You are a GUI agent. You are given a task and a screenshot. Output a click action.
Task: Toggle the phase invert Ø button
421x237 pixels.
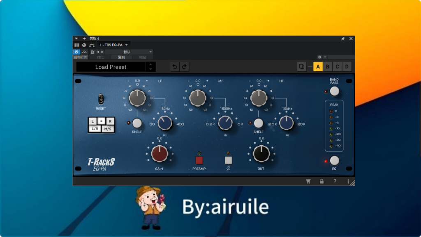[x=228, y=160]
